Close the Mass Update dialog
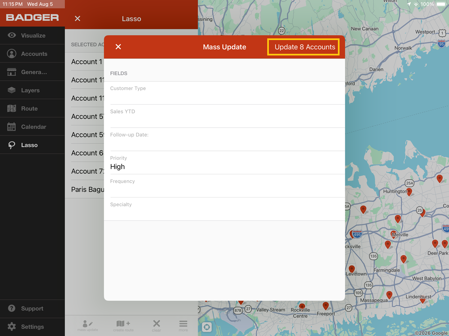449x336 pixels. pos(118,47)
